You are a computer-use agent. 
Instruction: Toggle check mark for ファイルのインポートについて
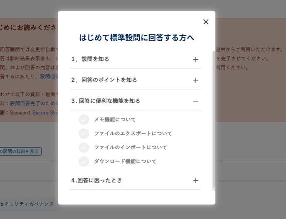(x=84, y=148)
